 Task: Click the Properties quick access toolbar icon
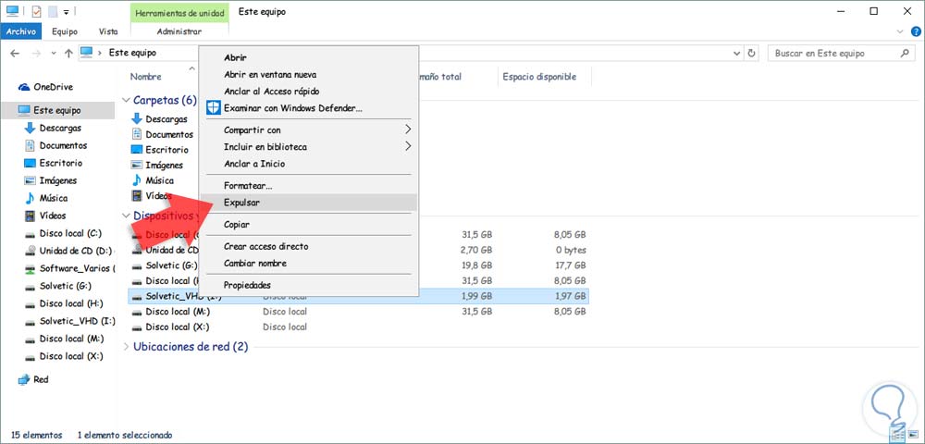(36, 11)
